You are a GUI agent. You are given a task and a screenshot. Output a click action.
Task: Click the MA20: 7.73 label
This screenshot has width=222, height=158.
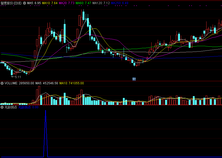(x=66, y=3)
